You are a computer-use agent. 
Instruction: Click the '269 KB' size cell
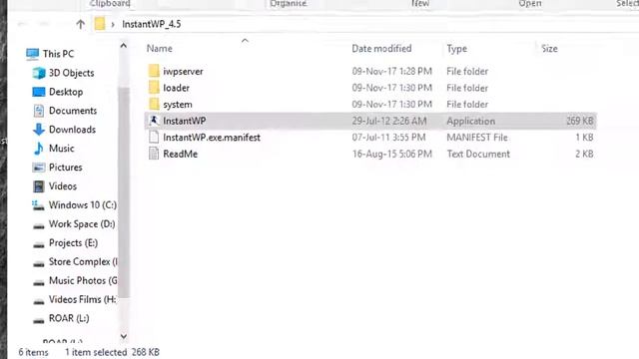tap(579, 121)
